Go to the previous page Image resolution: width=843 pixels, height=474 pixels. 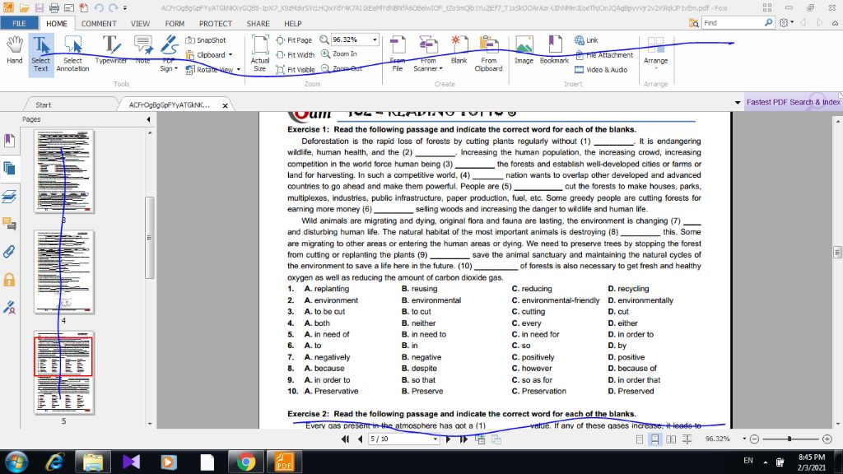tap(361, 439)
